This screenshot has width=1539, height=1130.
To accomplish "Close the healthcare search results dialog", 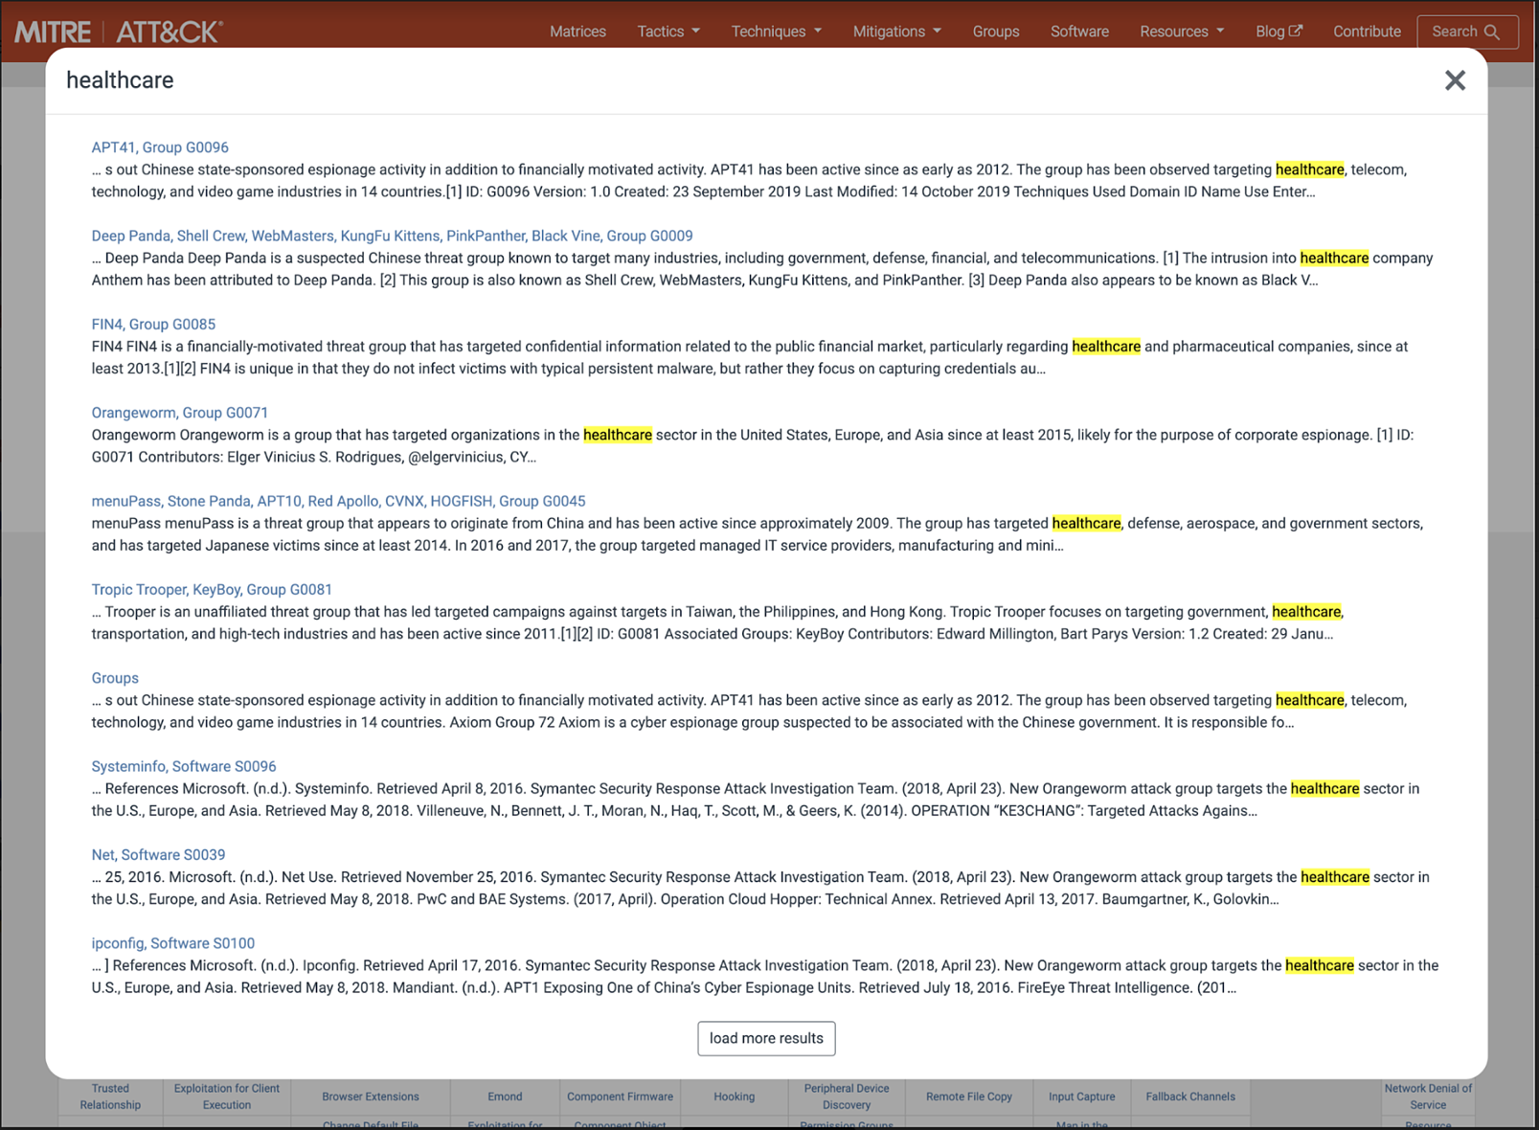I will click(1454, 80).
